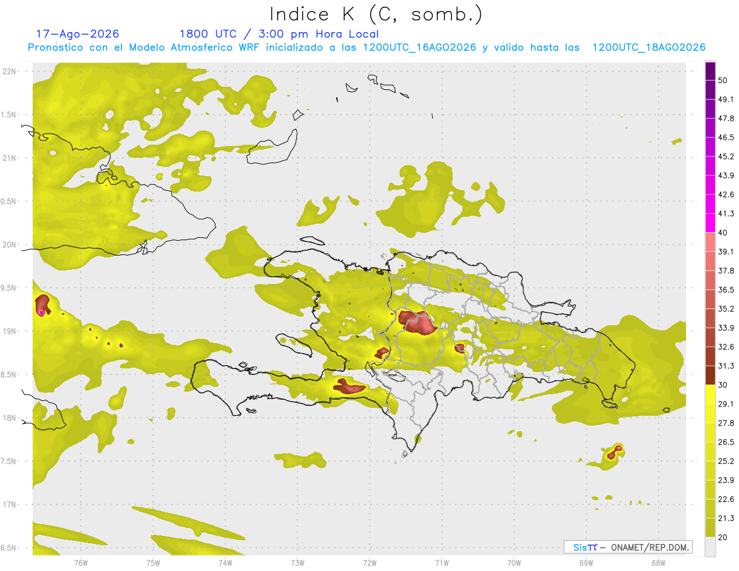Screen dimensions: 739x571
Task: Pick the dark purple swatch above 50
Action: click(x=710, y=71)
